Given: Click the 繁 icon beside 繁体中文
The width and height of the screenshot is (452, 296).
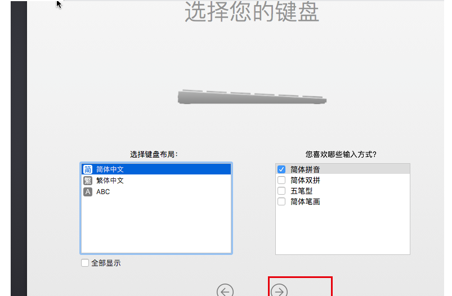Looking at the screenshot, I should tap(88, 181).
